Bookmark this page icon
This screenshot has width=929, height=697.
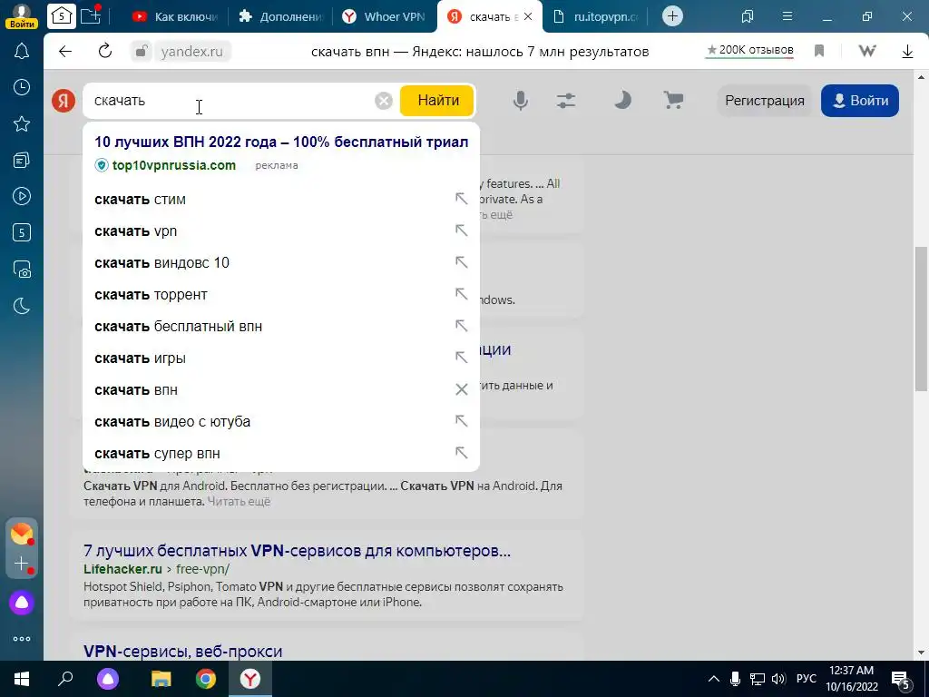[x=819, y=51]
